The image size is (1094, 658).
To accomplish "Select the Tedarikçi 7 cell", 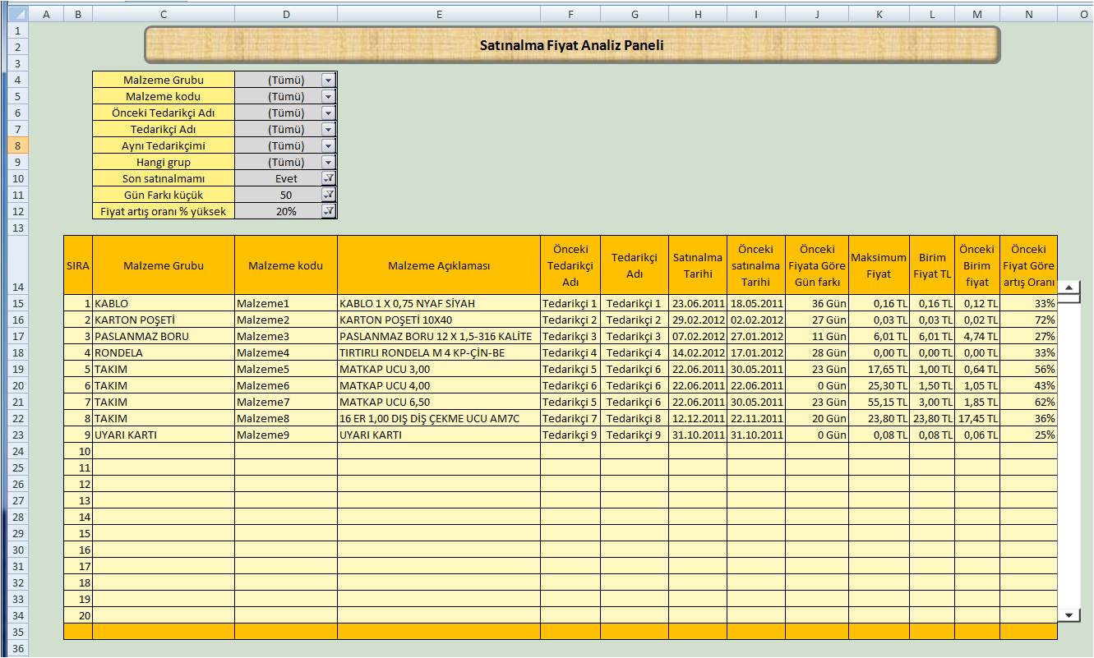I will pos(570,418).
